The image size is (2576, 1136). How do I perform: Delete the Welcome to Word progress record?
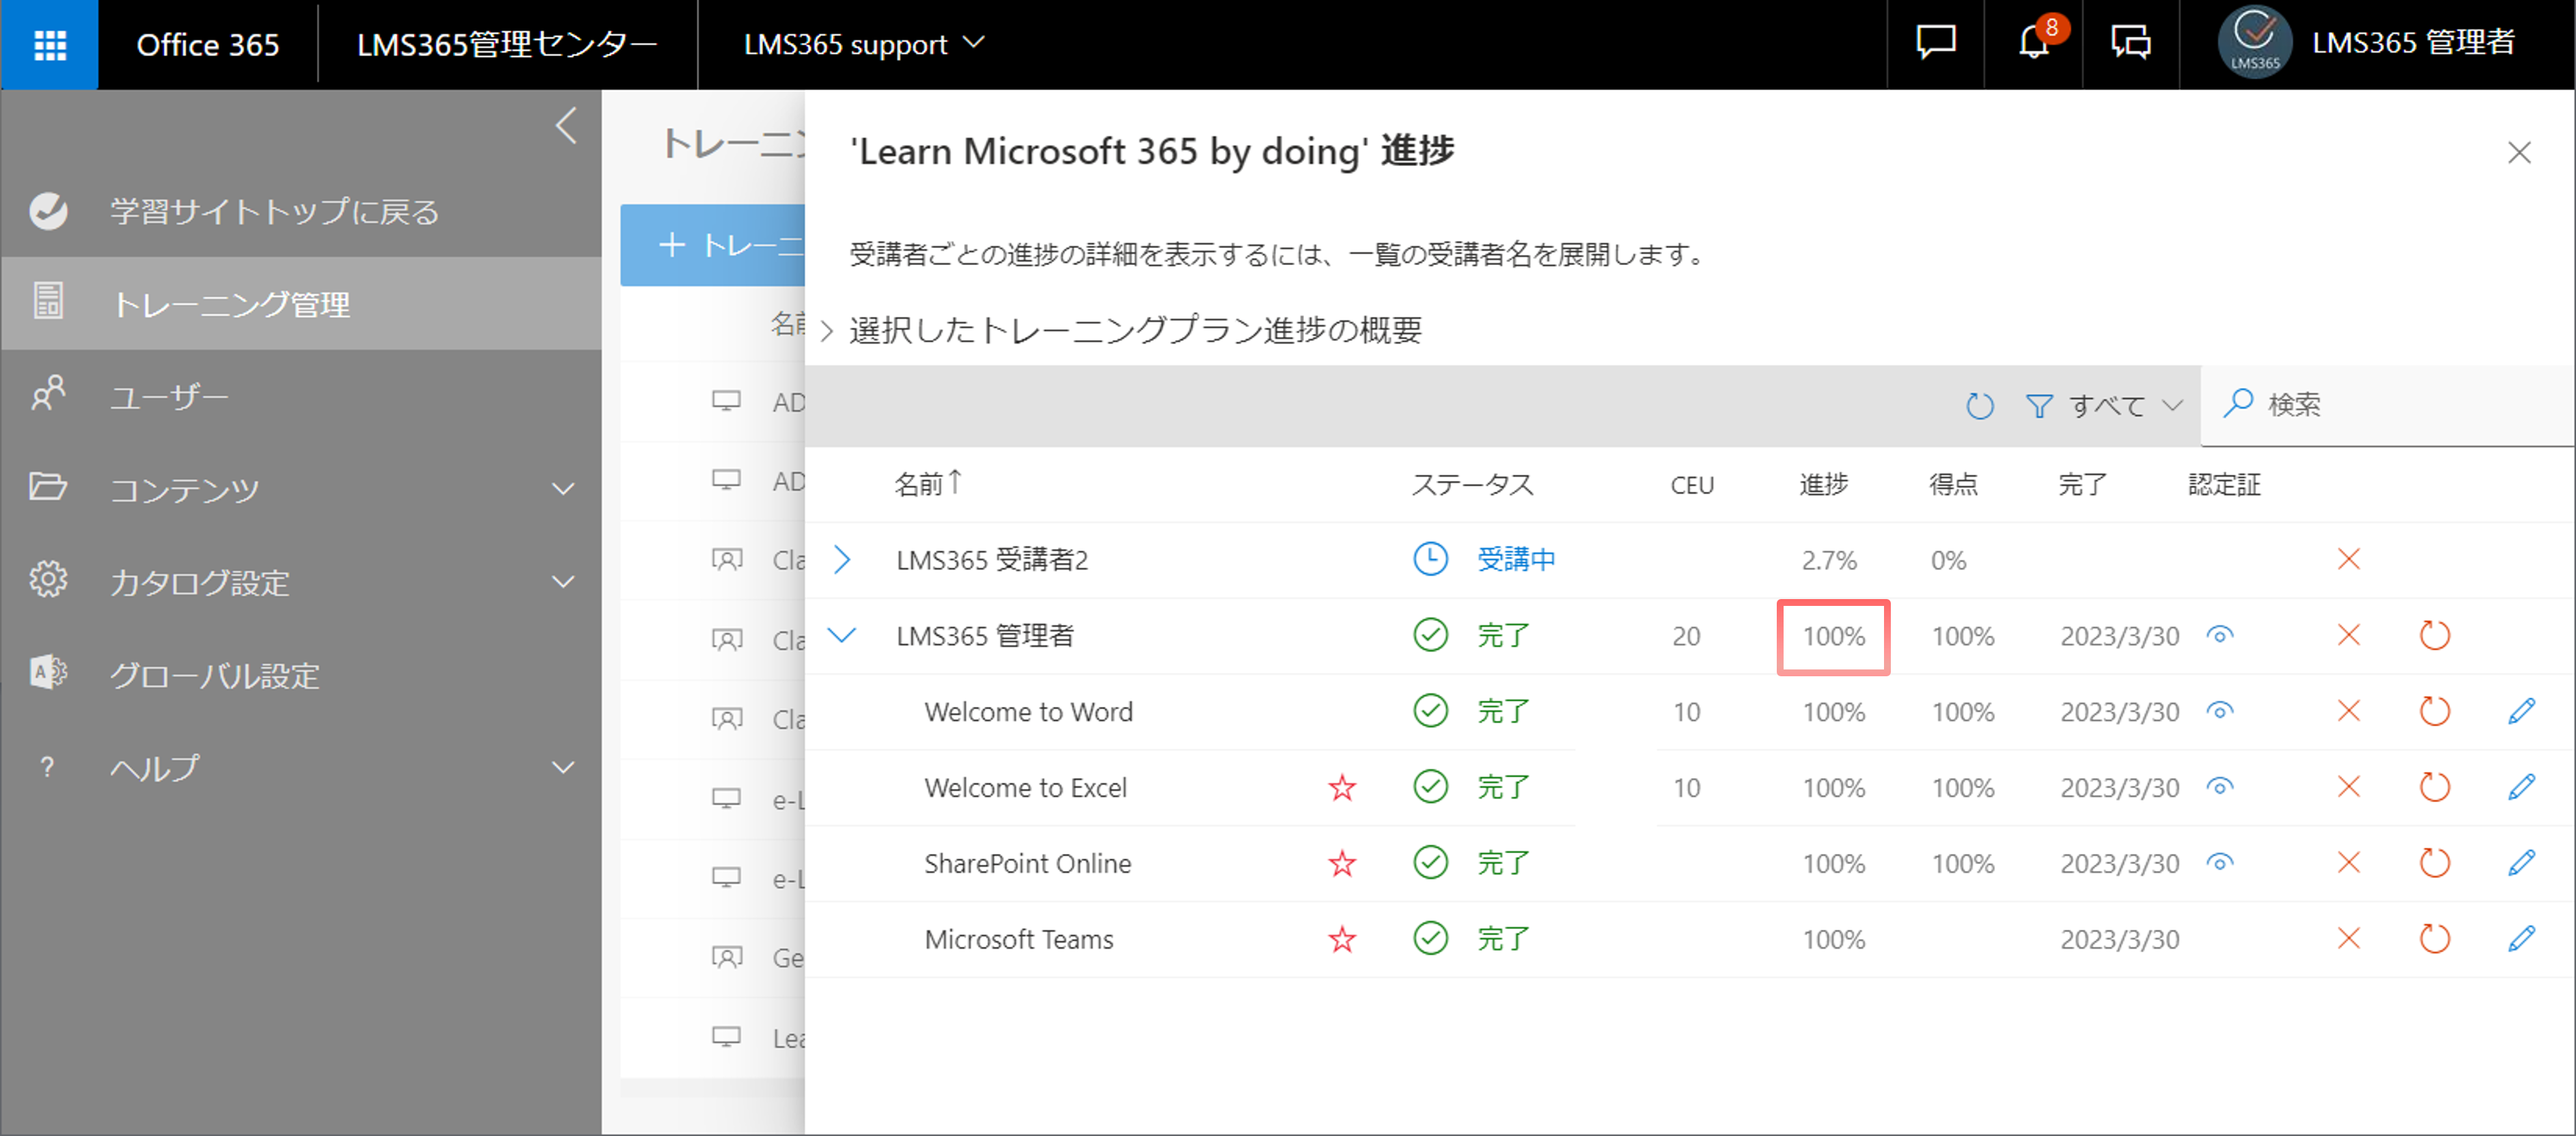pyautogui.click(x=2348, y=711)
